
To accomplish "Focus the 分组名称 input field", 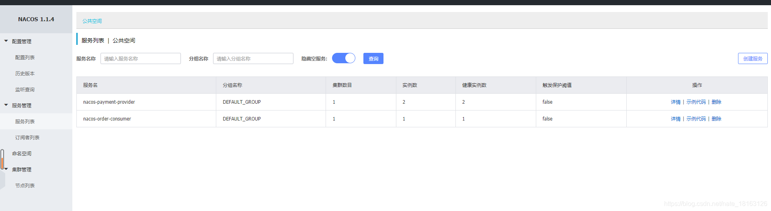I will [x=253, y=58].
